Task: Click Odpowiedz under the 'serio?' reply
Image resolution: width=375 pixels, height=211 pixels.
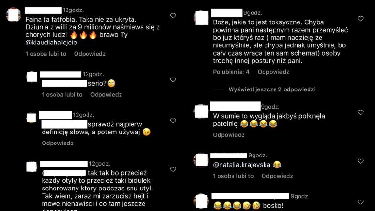Action: [x=106, y=95]
